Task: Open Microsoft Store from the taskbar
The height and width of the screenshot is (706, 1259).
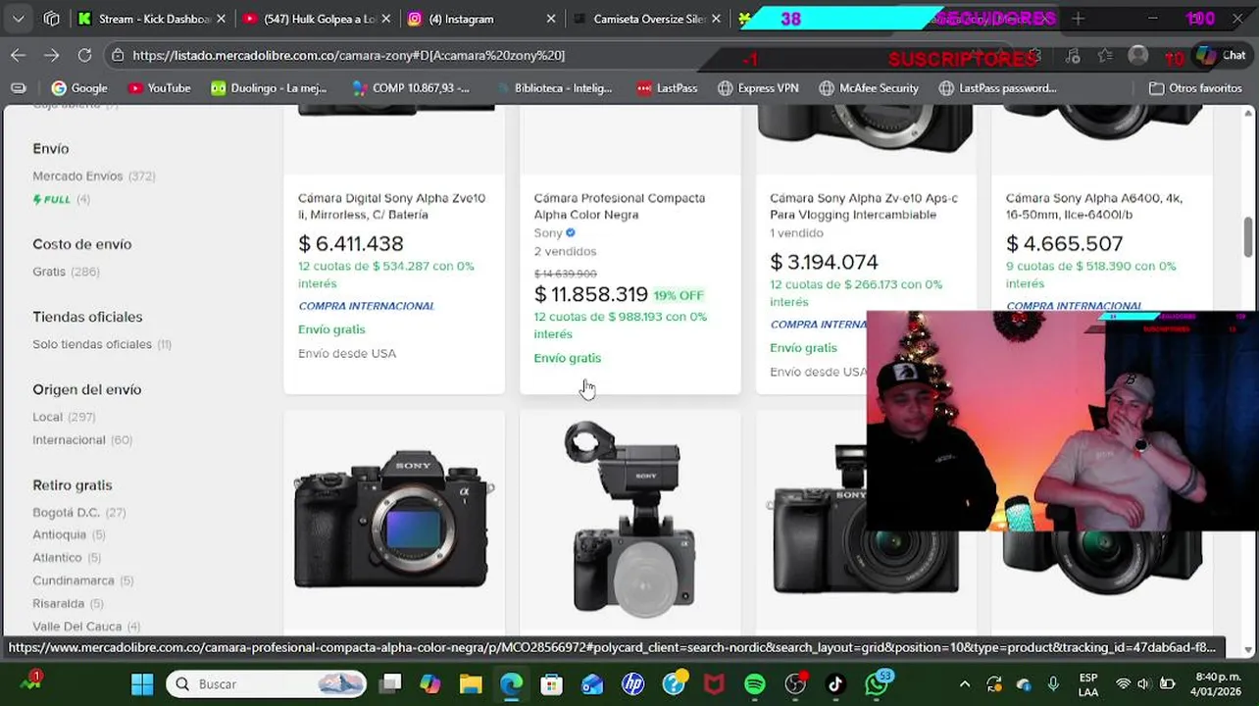Action: [551, 683]
